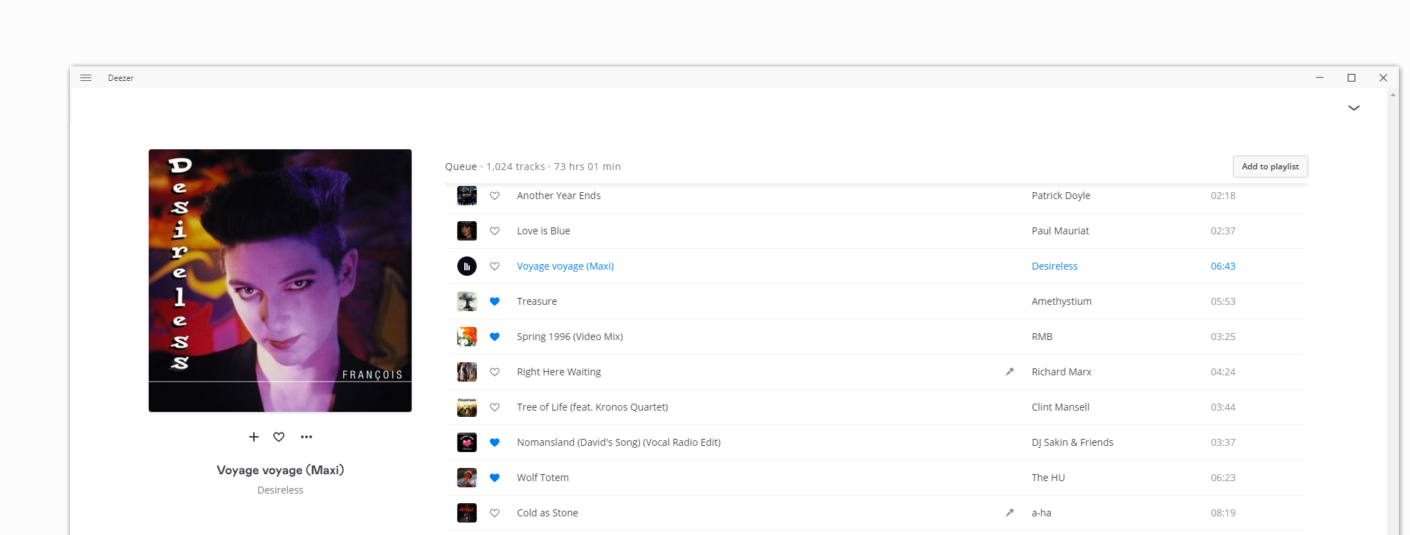Minimize the Deezer window
The height and width of the screenshot is (535, 1410).
tap(1319, 78)
